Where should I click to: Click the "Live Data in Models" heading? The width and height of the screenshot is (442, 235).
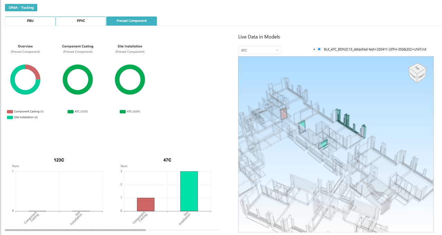[259, 37]
